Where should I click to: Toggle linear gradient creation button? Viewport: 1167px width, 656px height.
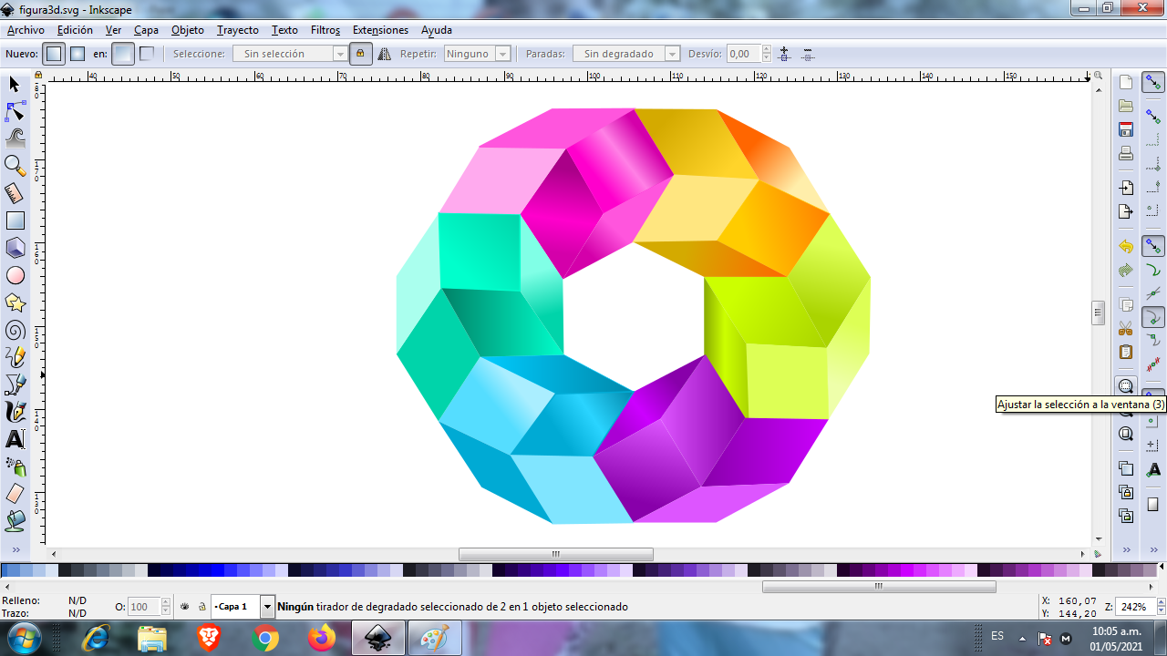(x=55, y=54)
